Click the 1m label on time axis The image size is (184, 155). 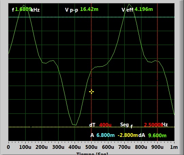[174, 147]
